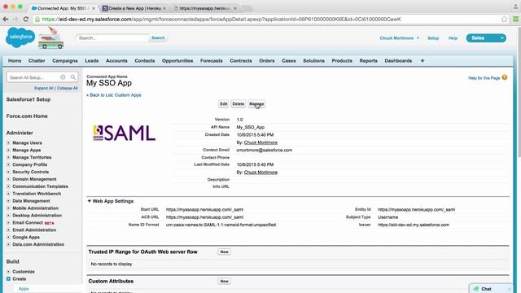Open the Chatter tab
This screenshot has height=293, width=521.
click(37, 61)
